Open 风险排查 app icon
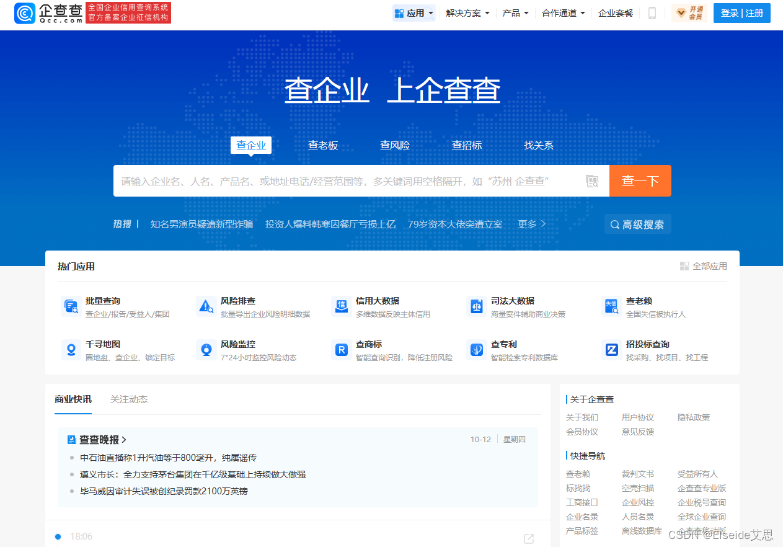Image resolution: width=783 pixels, height=547 pixels. pos(206,306)
